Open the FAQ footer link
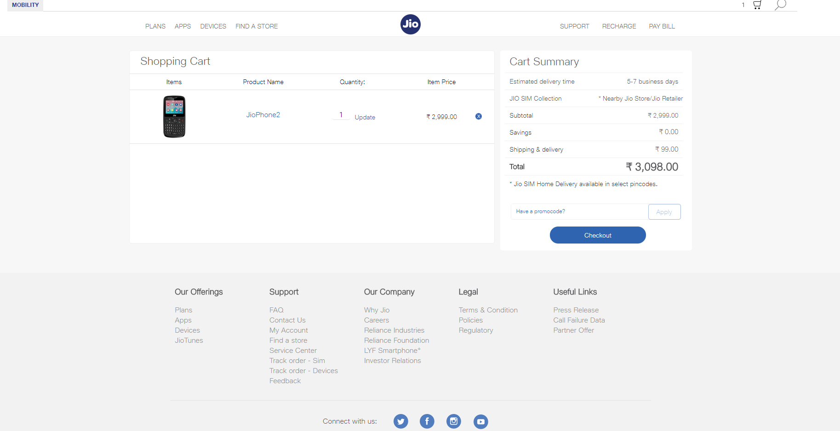Screen dimensions: 840x431 [276, 310]
